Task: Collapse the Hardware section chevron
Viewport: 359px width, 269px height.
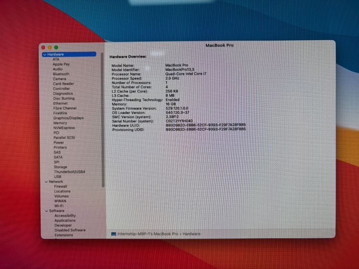Action: coord(45,55)
